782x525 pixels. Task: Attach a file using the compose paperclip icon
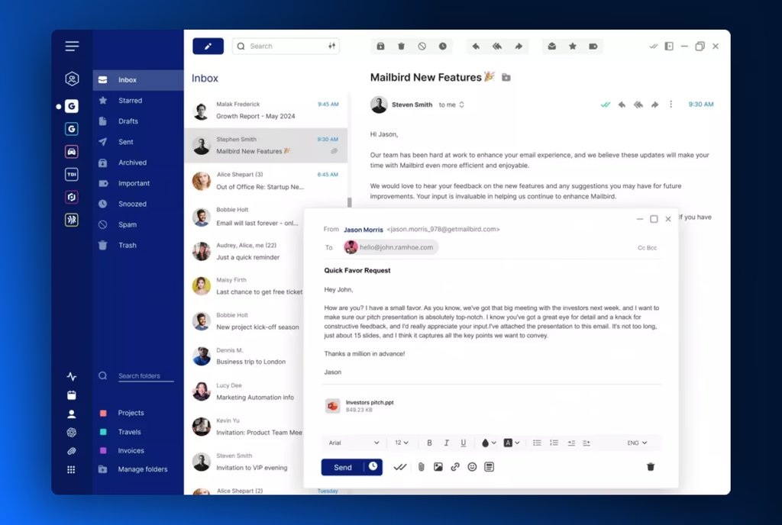pos(421,467)
